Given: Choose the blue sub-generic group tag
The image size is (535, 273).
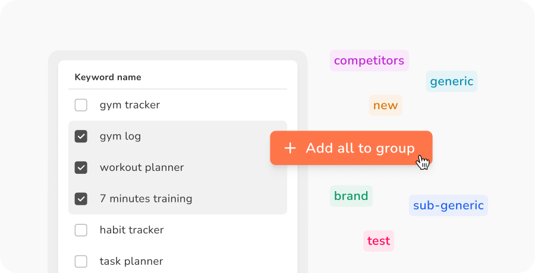Looking at the screenshot, I should [448, 205].
